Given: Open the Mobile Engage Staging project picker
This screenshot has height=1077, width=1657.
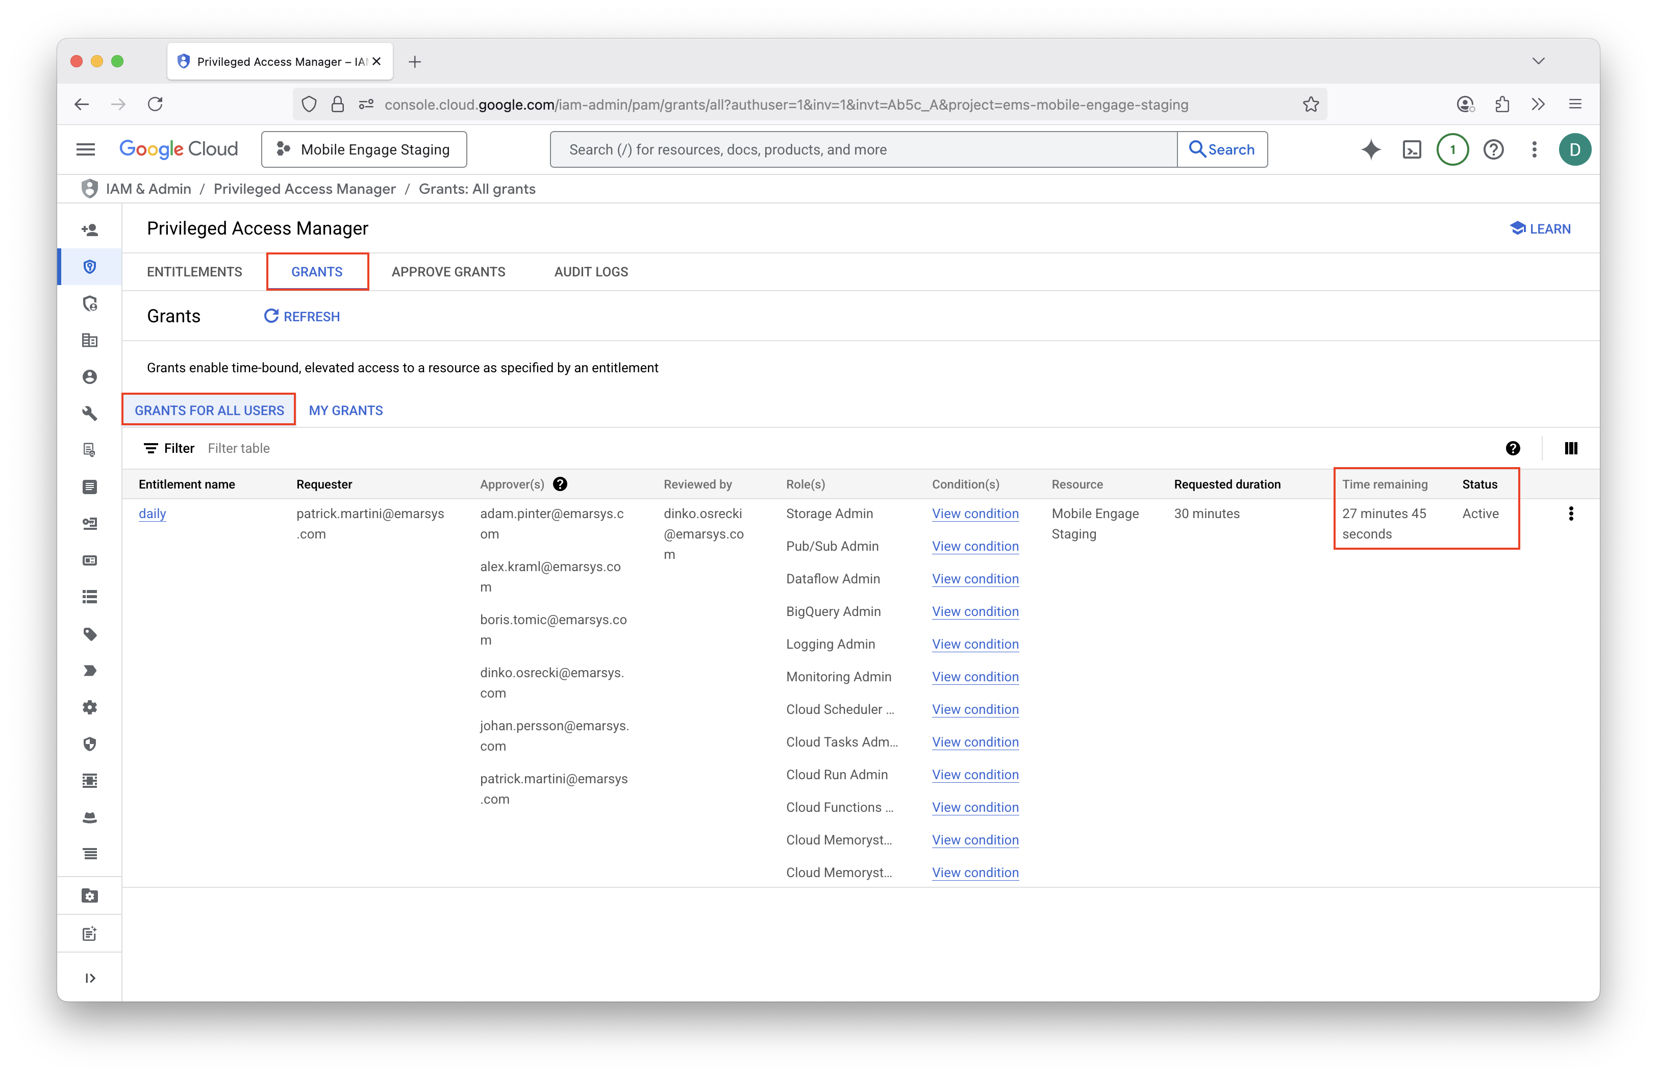Looking at the screenshot, I should (x=364, y=149).
